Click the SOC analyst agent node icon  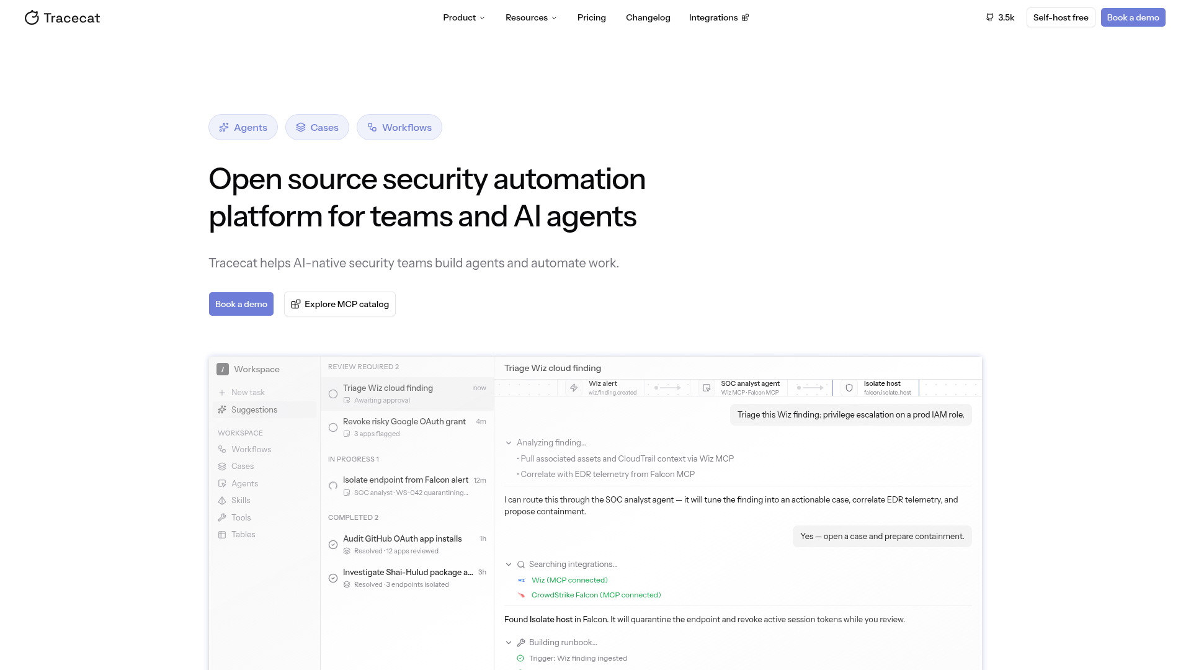707,388
